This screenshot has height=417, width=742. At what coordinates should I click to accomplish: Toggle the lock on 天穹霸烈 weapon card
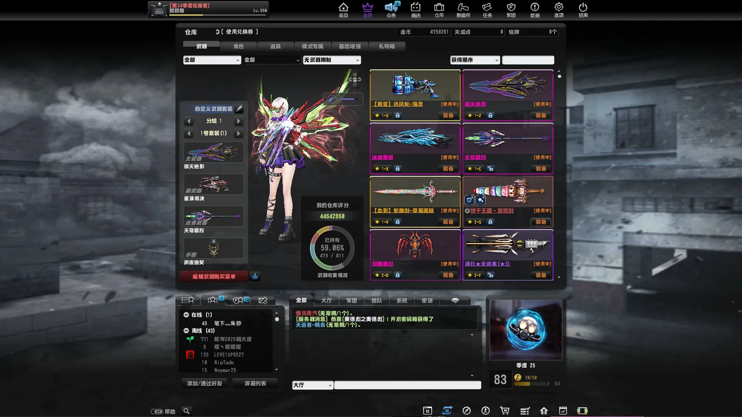490,169
